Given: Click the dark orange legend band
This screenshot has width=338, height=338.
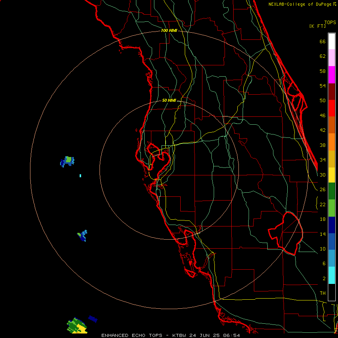Looking at the screenshot, I should click(332, 125).
